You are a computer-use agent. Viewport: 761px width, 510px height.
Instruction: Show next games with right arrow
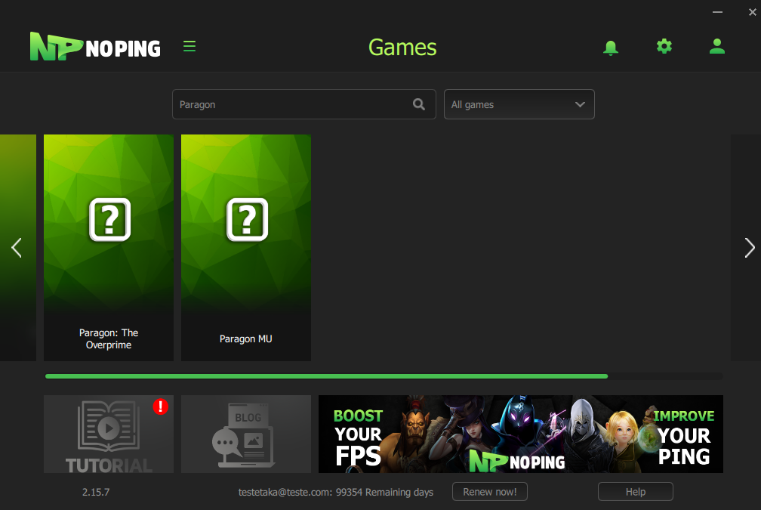tap(750, 248)
